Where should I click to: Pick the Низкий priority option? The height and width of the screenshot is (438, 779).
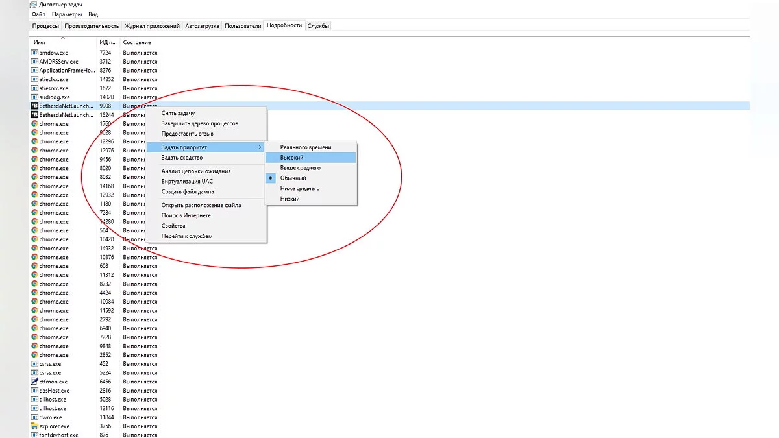[290, 199]
